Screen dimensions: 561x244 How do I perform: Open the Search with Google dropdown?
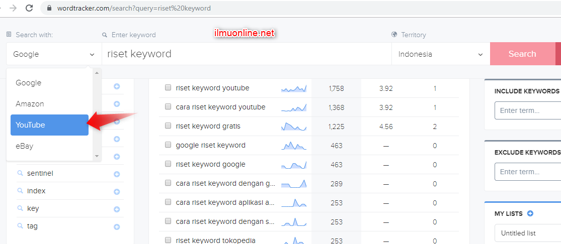pyautogui.click(x=54, y=54)
